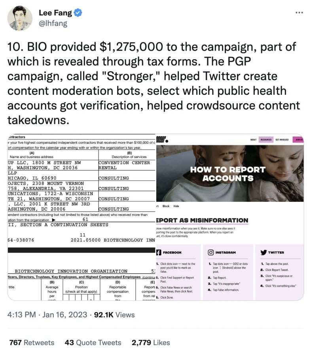This screenshot has width=311, height=354.
Task: Select the ABOUT nav item
Action: (x=253, y=139)
